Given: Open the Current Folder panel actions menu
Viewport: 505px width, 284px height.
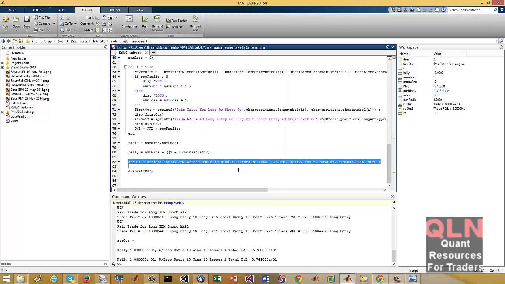Looking at the screenshot, I should [105, 47].
